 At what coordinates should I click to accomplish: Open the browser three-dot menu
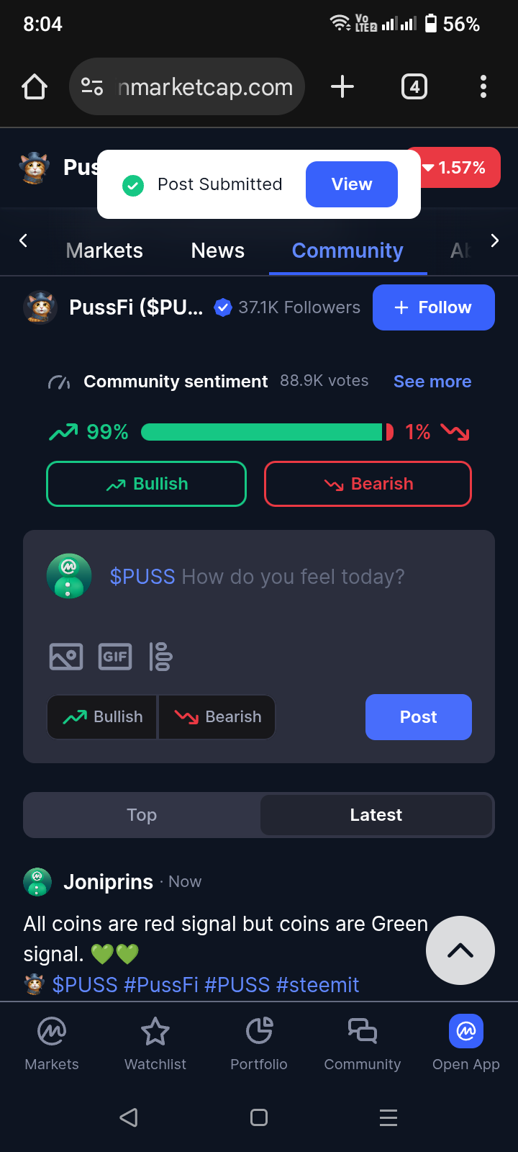pos(483,87)
